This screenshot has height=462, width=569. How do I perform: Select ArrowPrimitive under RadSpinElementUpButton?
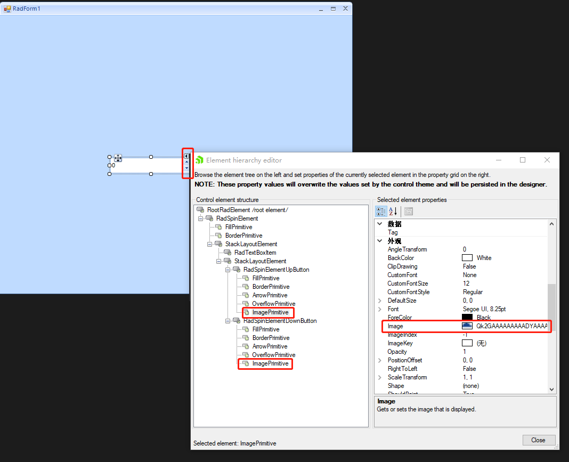[x=270, y=295]
